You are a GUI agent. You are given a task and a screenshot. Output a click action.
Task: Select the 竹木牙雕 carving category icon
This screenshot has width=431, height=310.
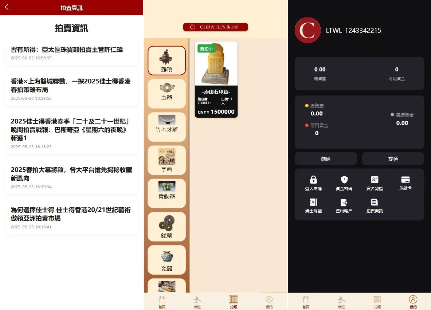pos(166,127)
